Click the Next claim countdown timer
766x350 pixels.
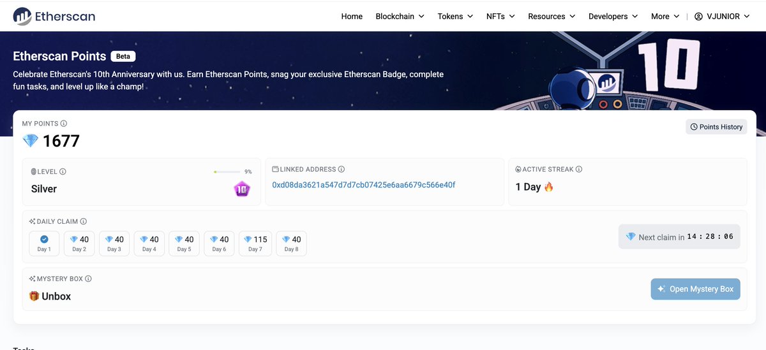(710, 237)
